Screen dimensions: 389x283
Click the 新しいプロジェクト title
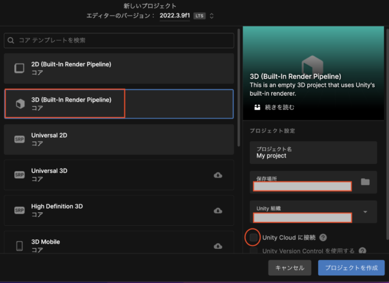pyautogui.click(x=150, y=6)
